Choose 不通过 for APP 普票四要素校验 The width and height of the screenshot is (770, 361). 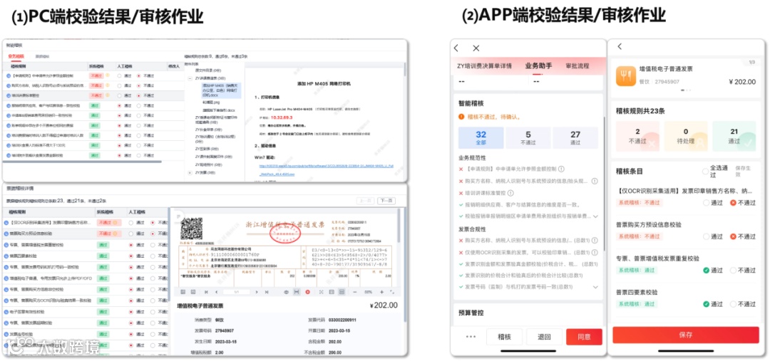click(x=733, y=304)
